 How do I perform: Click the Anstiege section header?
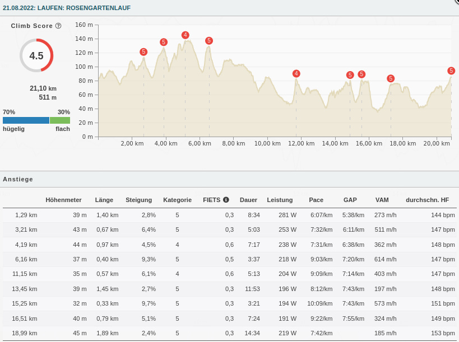18,179
